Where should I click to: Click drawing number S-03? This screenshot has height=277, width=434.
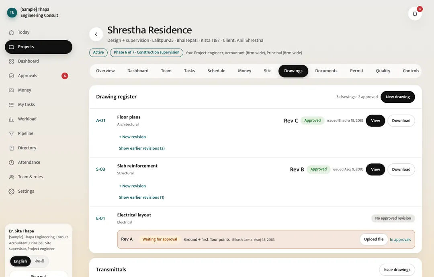click(100, 169)
